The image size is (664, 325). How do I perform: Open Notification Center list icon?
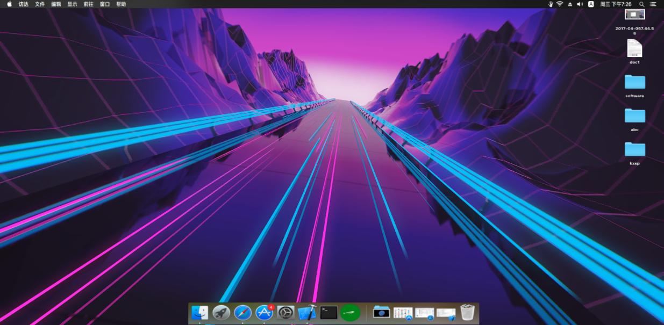(653, 4)
